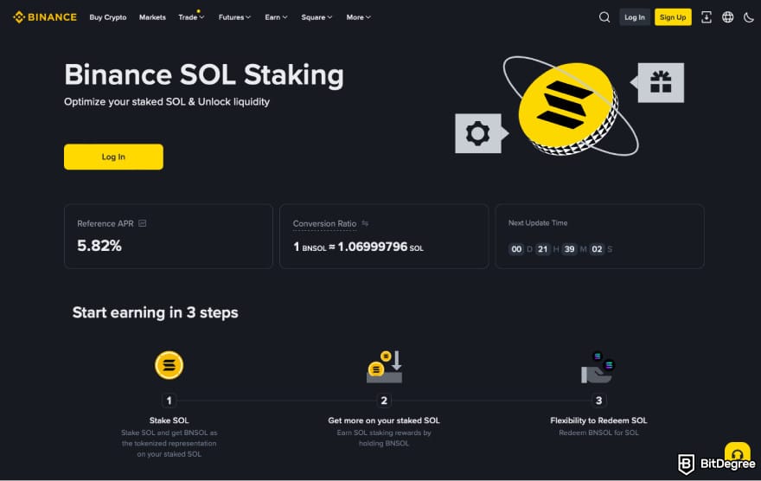Click the Stake SOL coin icon
The width and height of the screenshot is (761, 481).
coord(169,365)
